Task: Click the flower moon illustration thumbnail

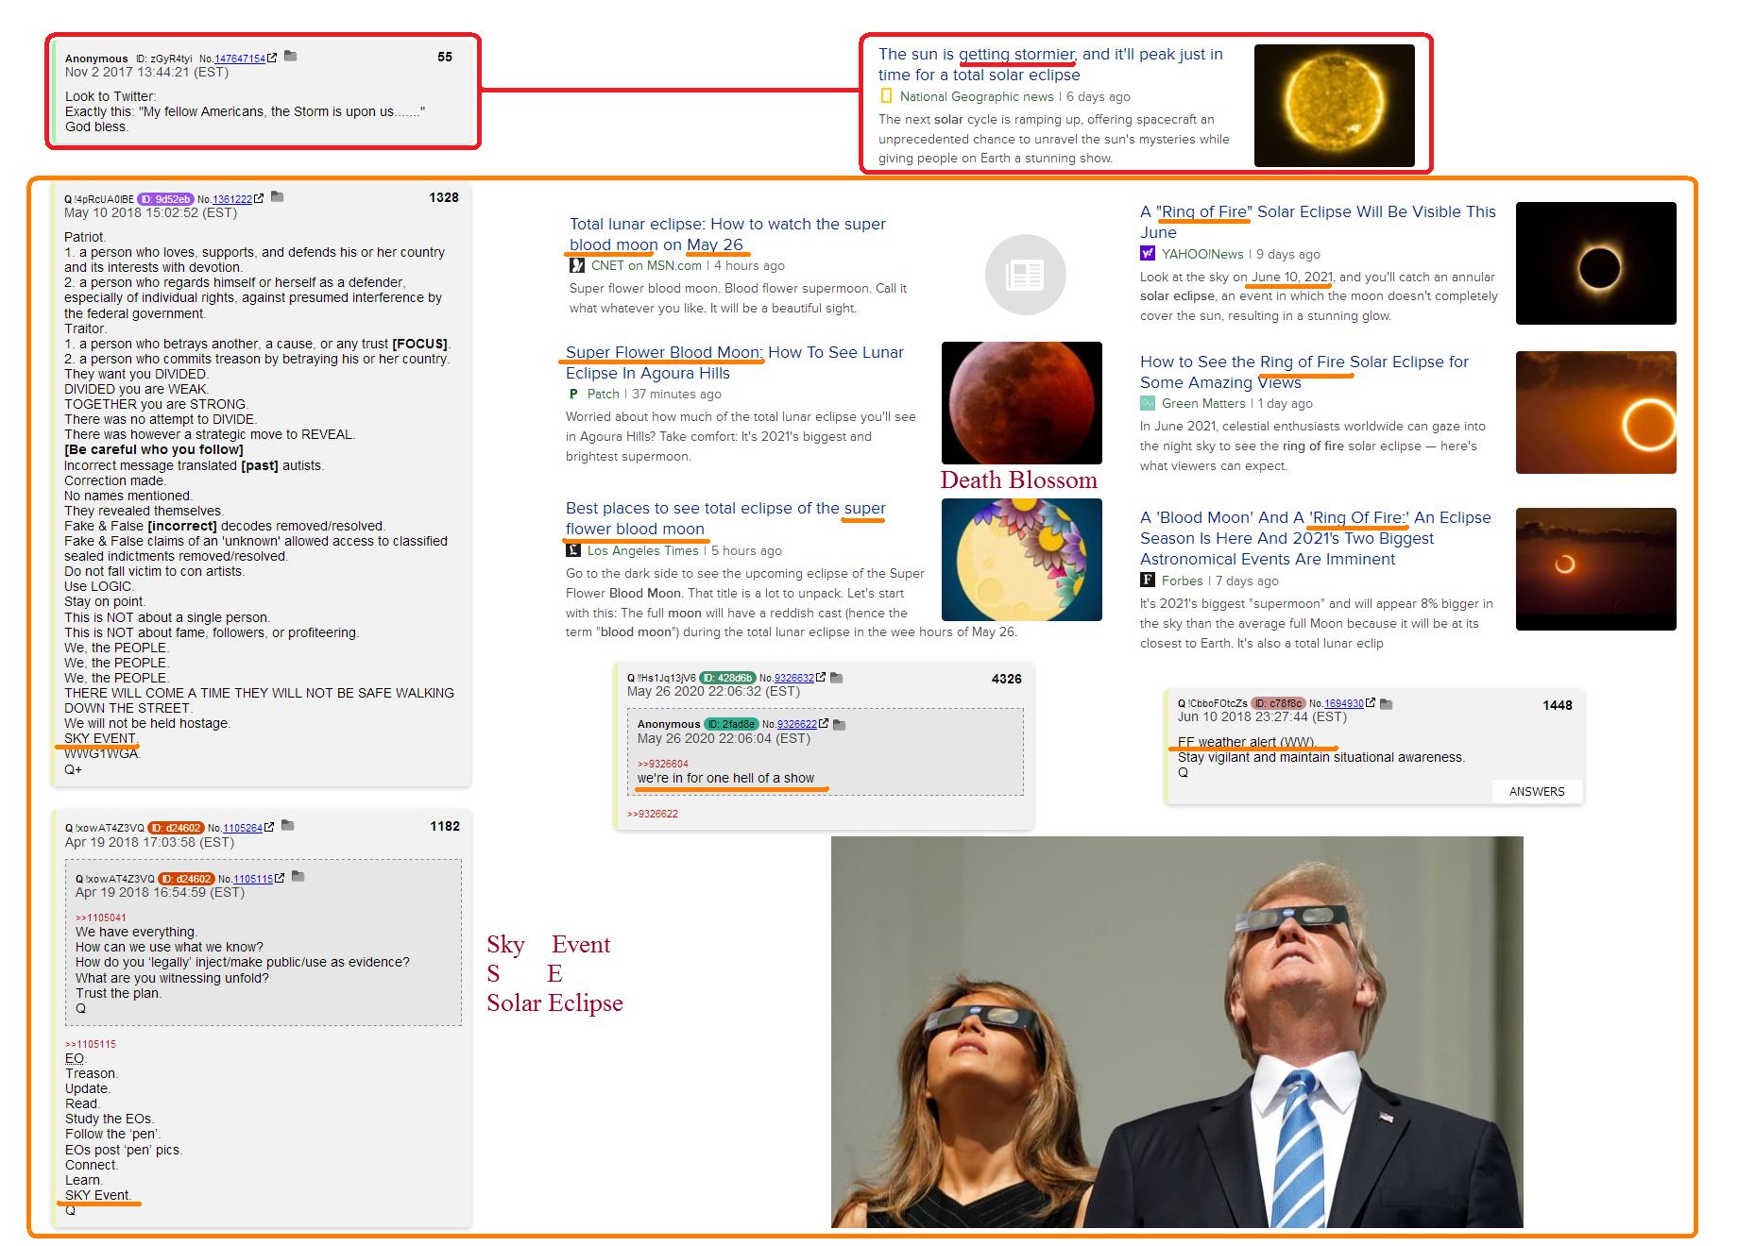Action: (x=1022, y=560)
